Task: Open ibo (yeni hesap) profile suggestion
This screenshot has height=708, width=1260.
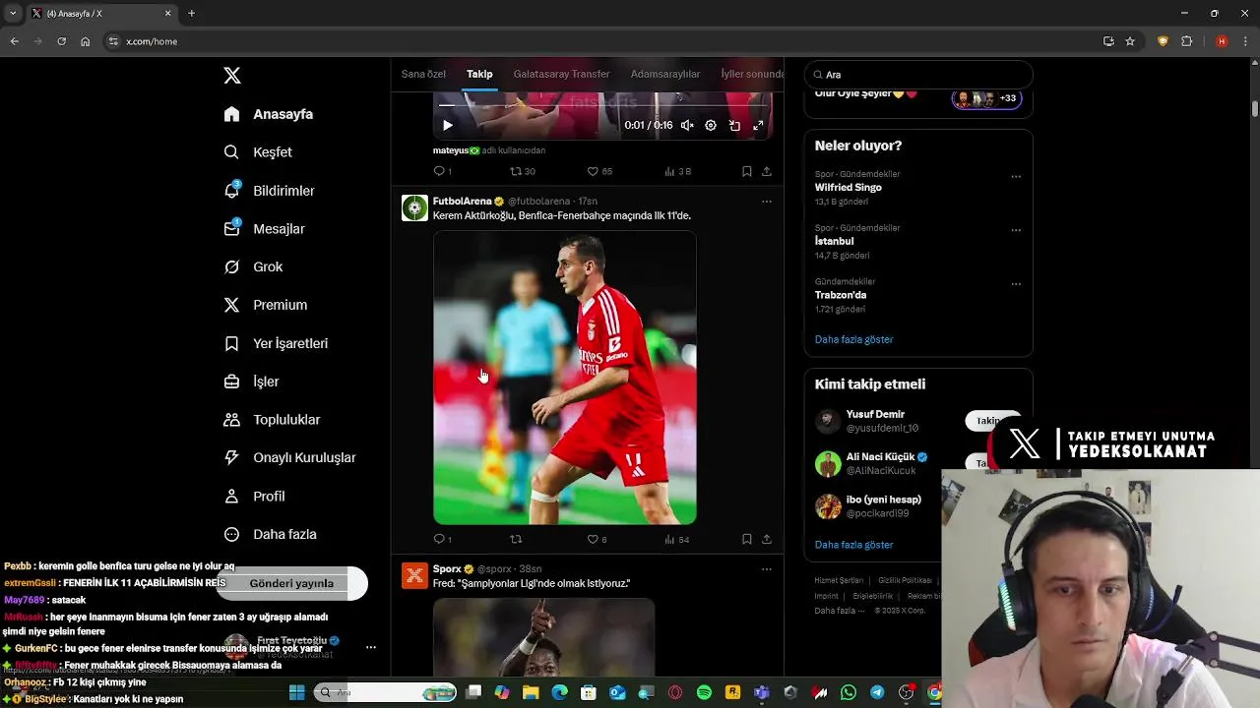Action: tap(883, 500)
